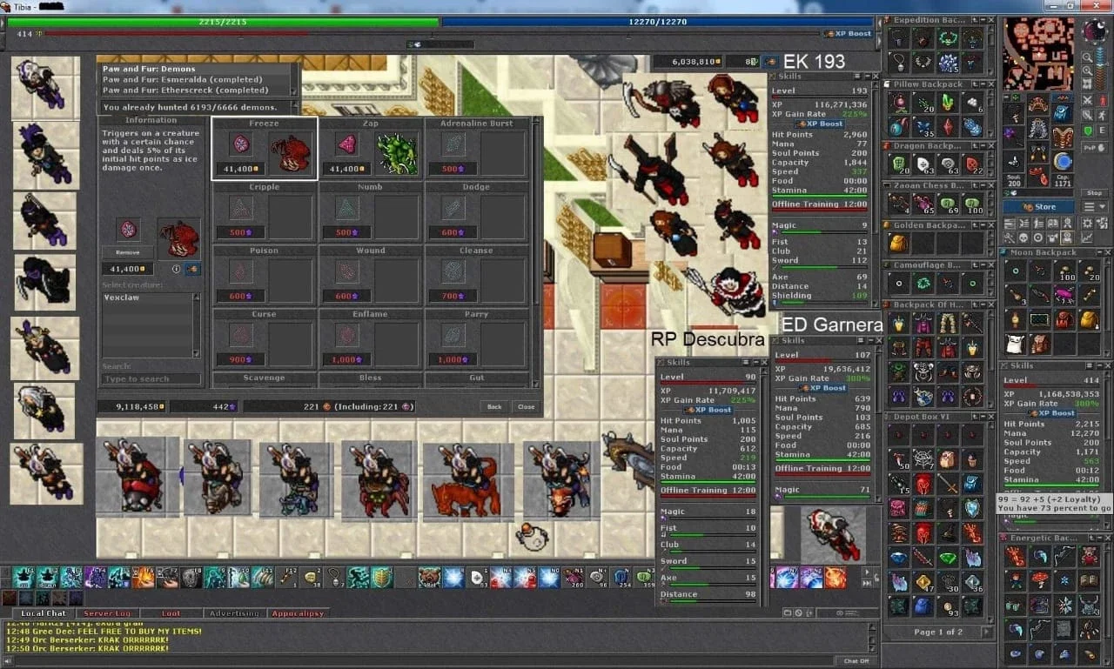Select item stack of 100 in Zaoan Chess
The width and height of the screenshot is (1114, 669).
pyautogui.click(x=972, y=203)
